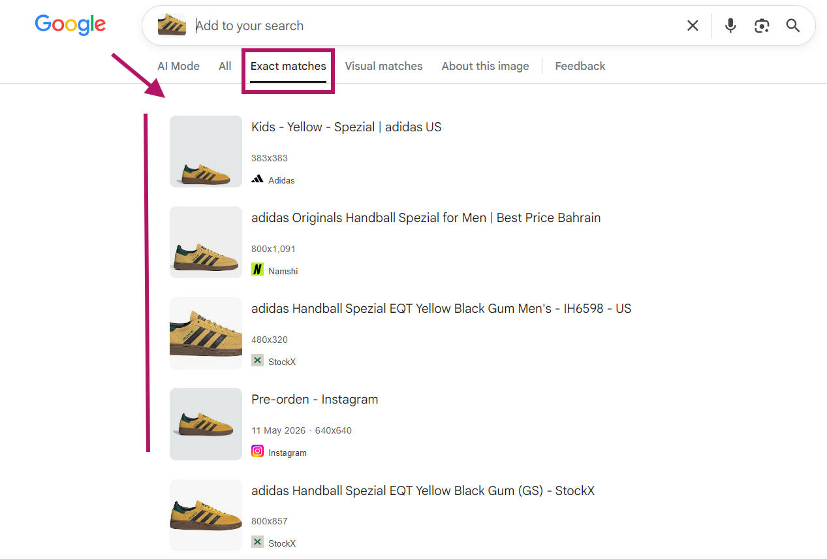
Task: Click the '383x383' image size text
Action: [x=270, y=158]
